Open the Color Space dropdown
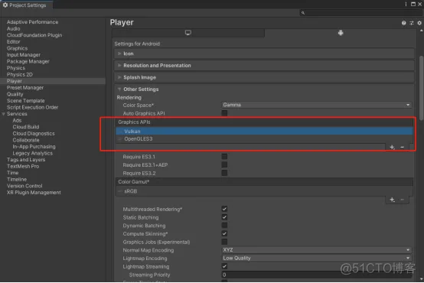The image size is (424, 283). click(x=317, y=105)
